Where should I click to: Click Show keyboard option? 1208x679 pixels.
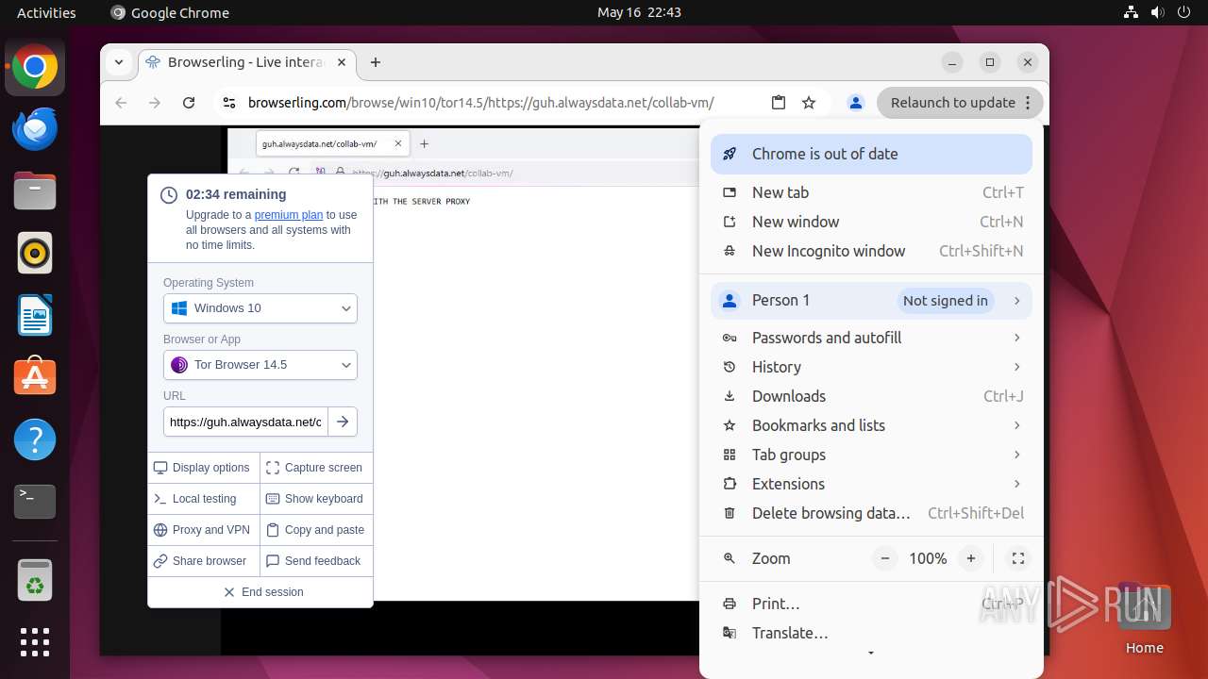[x=316, y=499]
